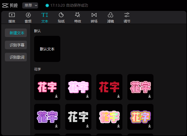Download the silver glitter 花字 style
The width and height of the screenshot is (187, 136).
87,126
